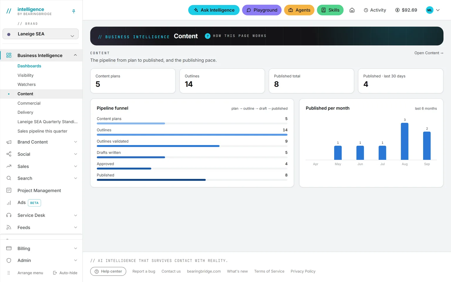Click the Outlines validated funnel bar
This screenshot has width=451, height=282.
tap(192, 146)
